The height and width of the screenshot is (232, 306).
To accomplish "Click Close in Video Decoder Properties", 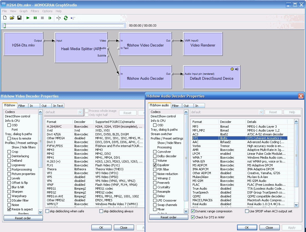I will (x=124, y=228).
